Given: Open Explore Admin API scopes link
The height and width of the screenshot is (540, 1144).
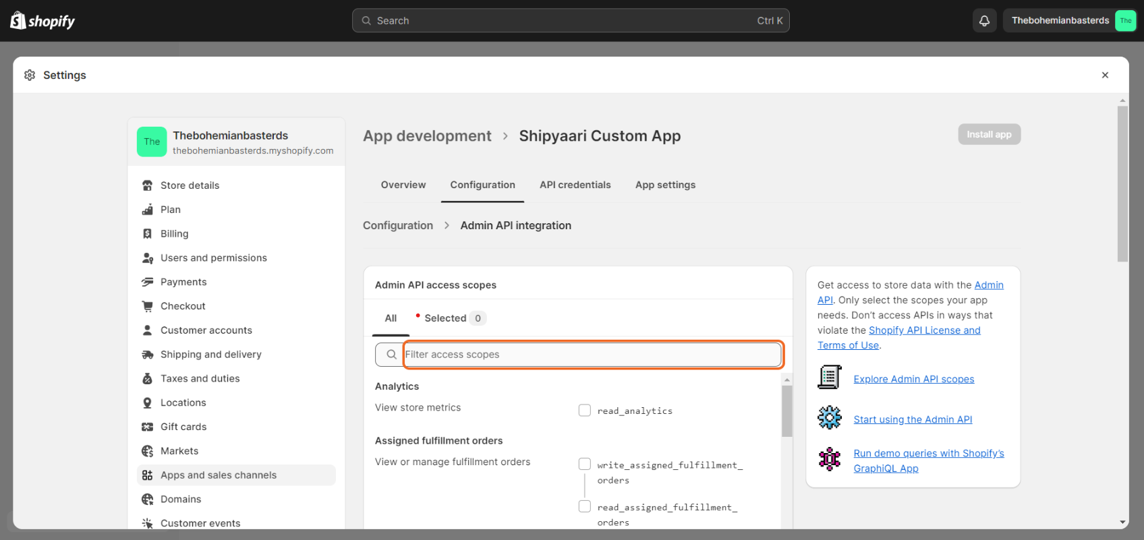Looking at the screenshot, I should click(914, 380).
